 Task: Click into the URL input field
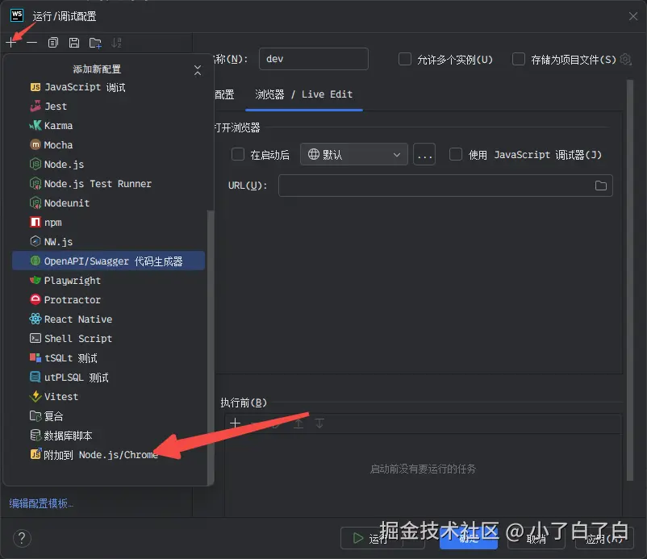click(x=445, y=186)
